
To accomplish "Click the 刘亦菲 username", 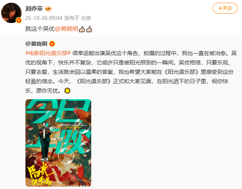I will 34,9.
